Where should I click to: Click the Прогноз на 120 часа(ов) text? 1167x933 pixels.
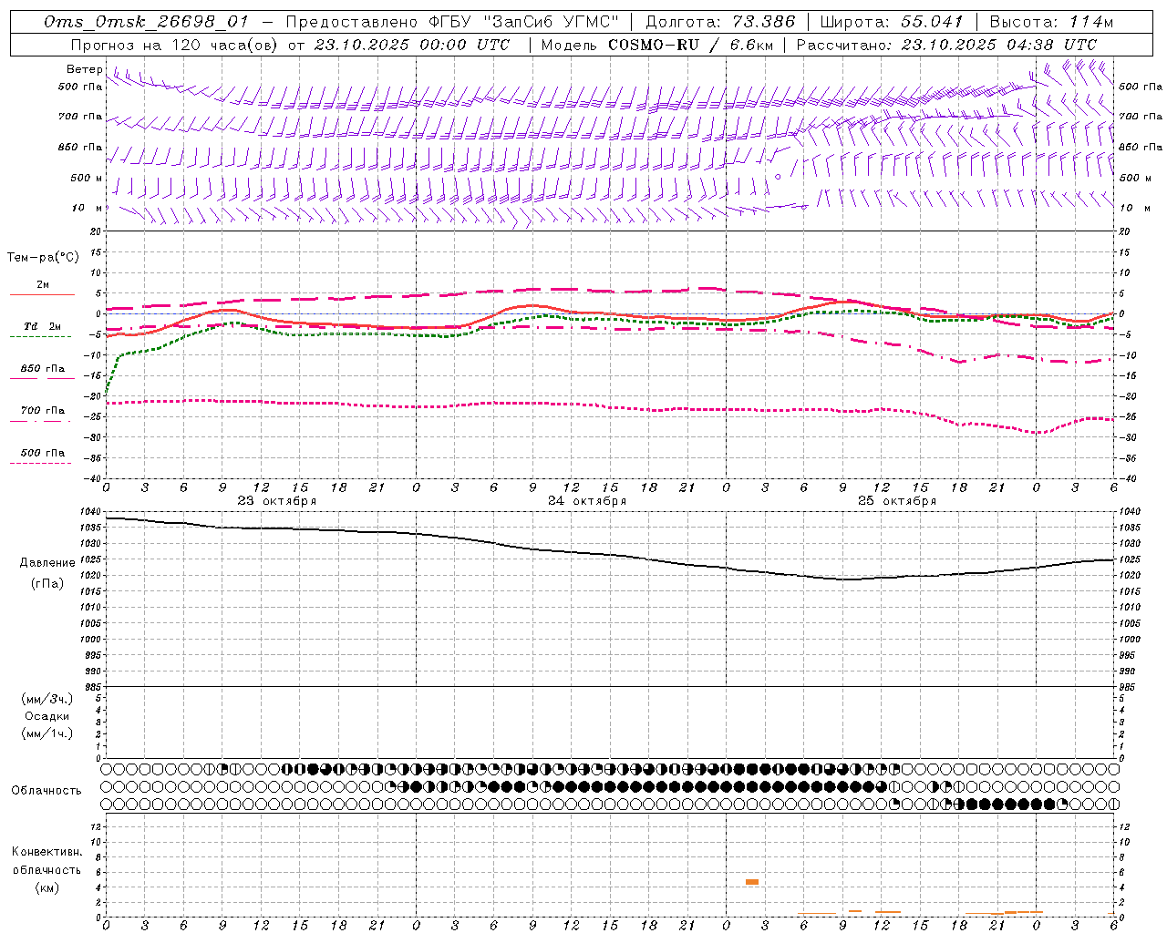click(x=175, y=45)
